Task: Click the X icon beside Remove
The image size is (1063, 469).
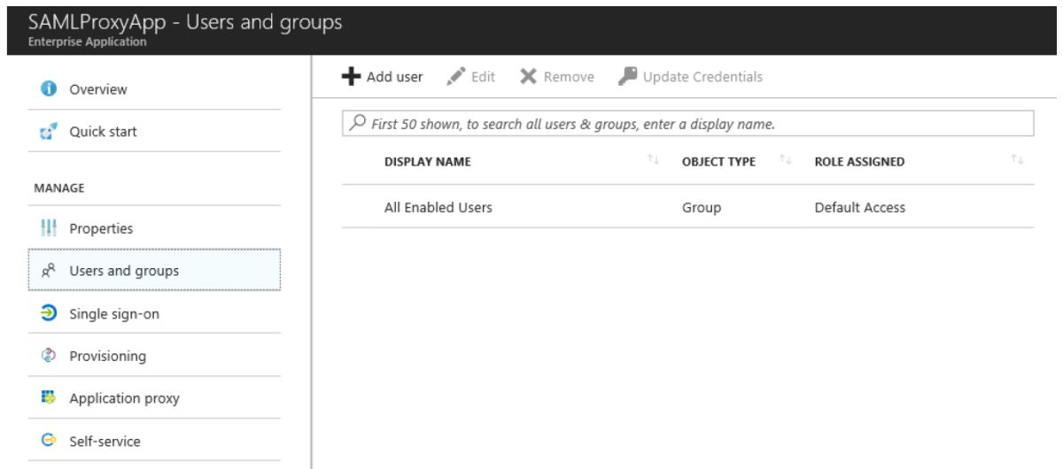Action: [528, 77]
